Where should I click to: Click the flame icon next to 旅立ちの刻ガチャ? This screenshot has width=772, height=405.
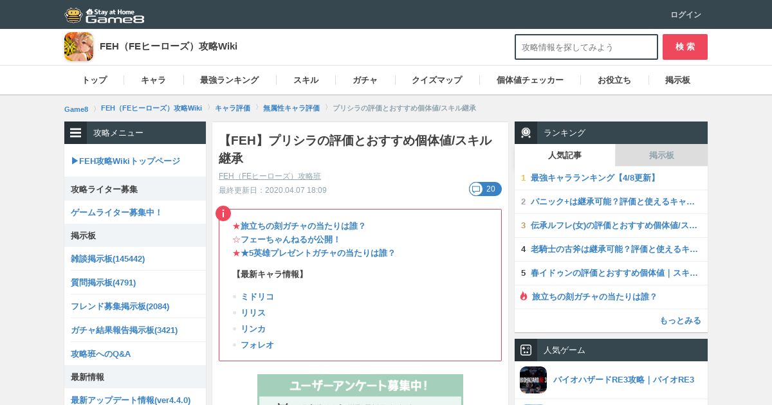[x=524, y=296]
